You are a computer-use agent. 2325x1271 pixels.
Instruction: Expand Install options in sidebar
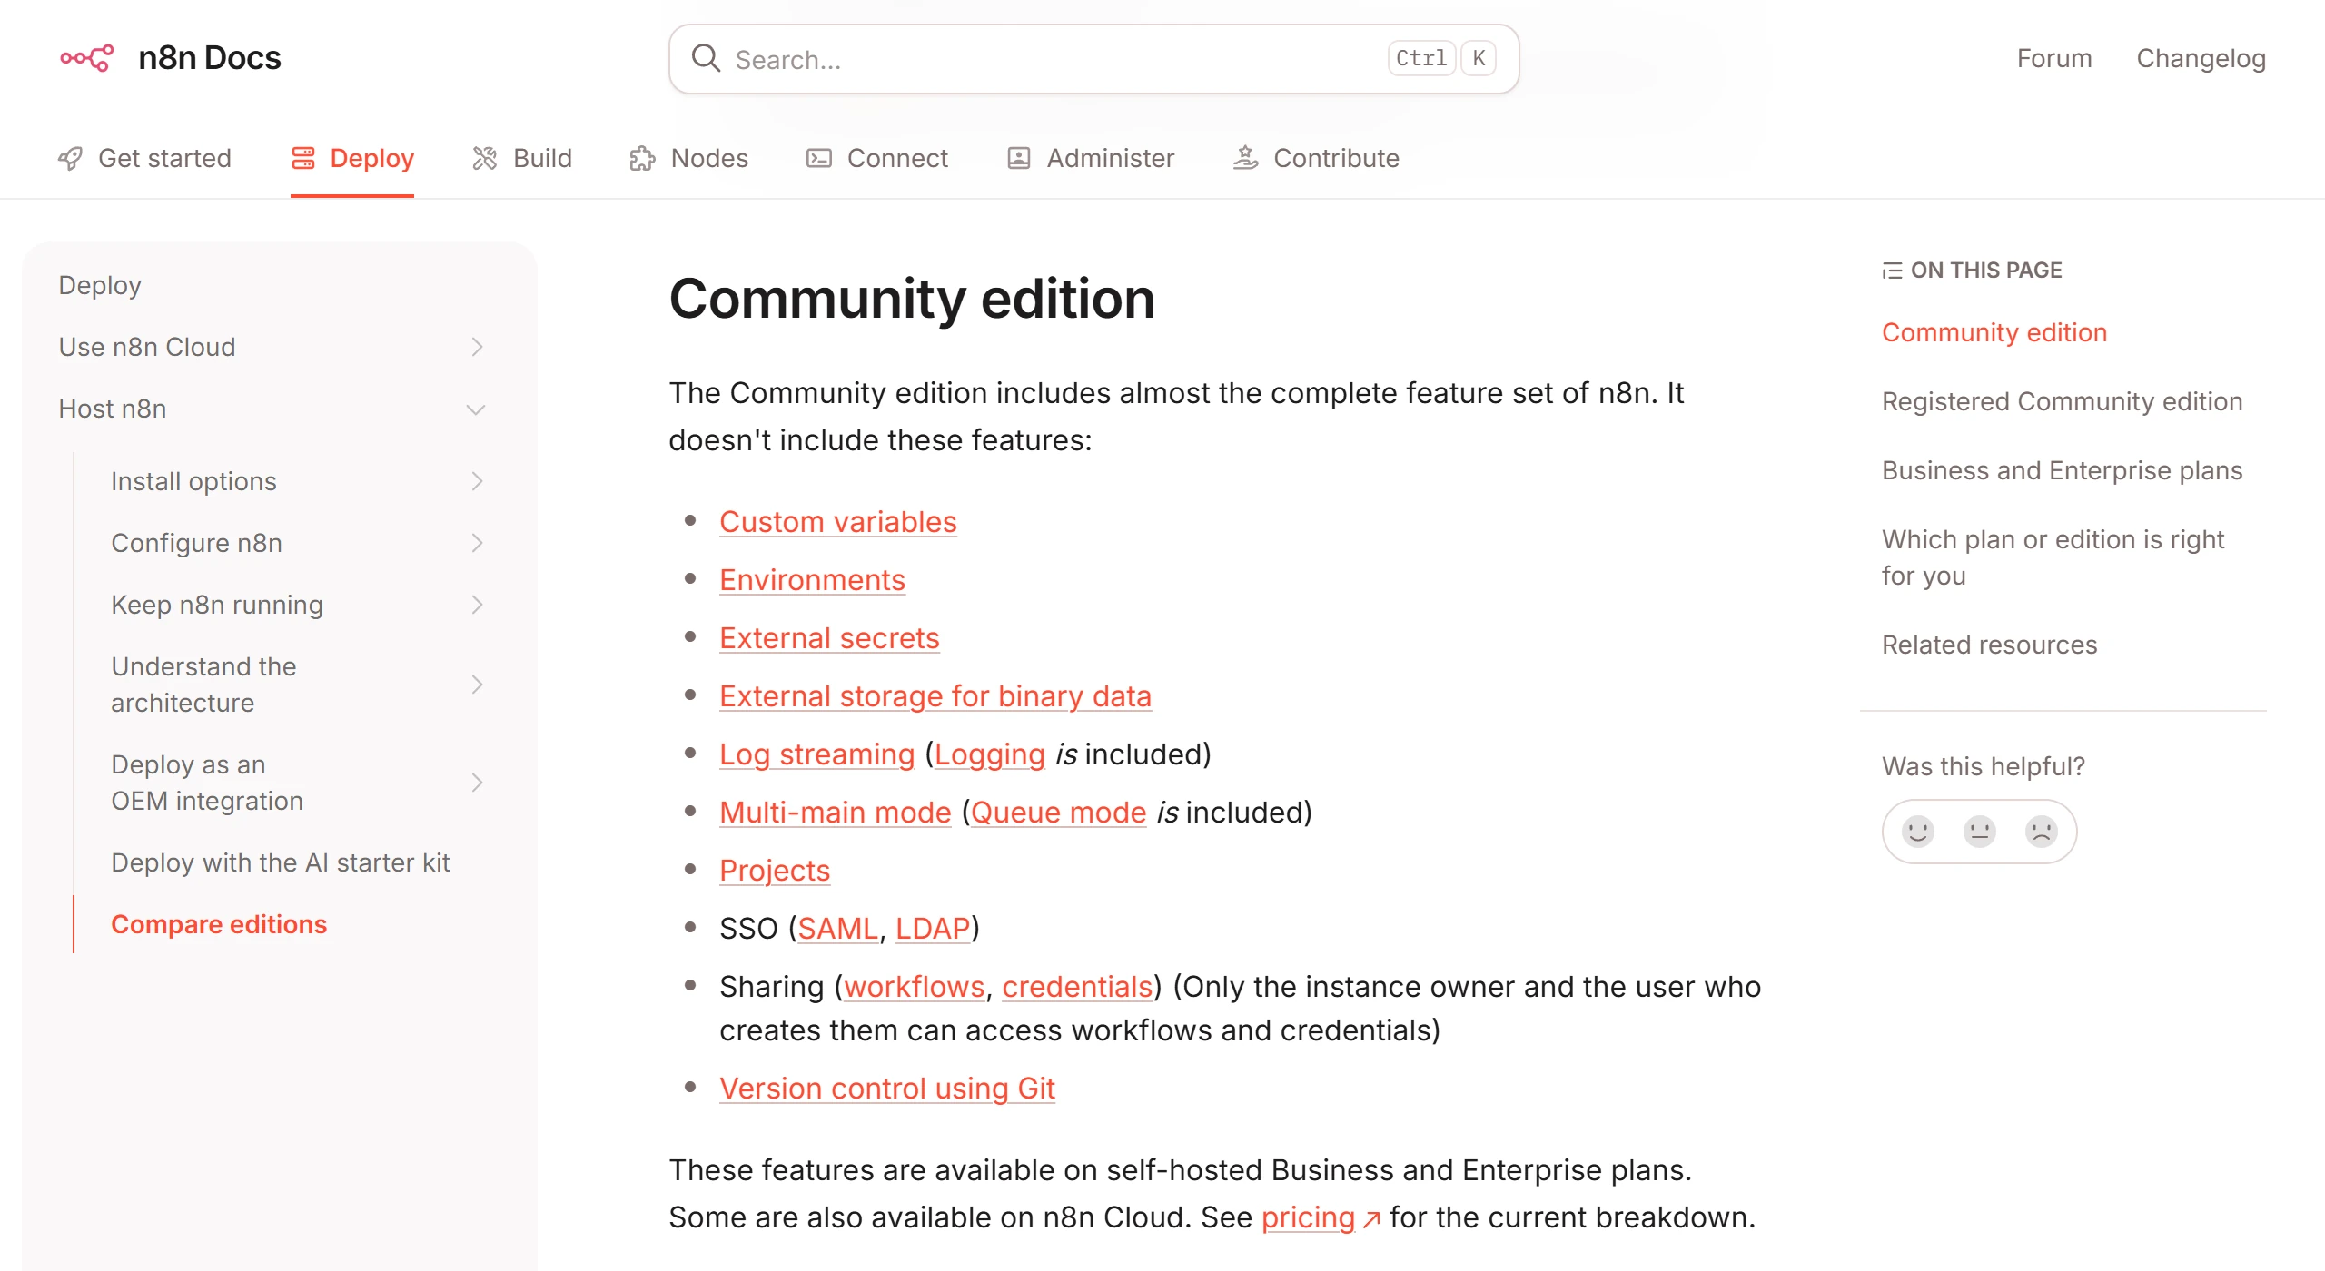pos(477,481)
